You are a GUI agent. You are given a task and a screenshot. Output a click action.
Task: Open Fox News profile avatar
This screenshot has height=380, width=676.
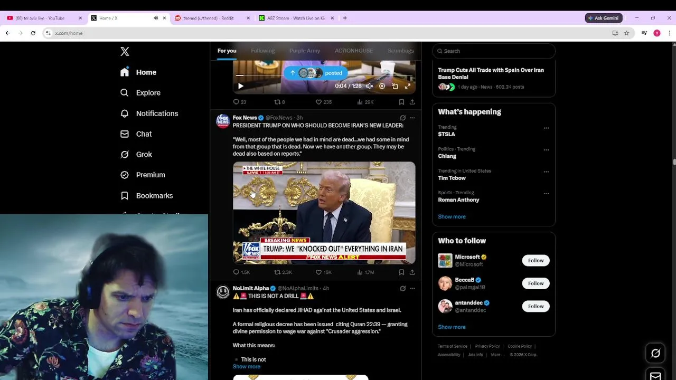tap(223, 121)
